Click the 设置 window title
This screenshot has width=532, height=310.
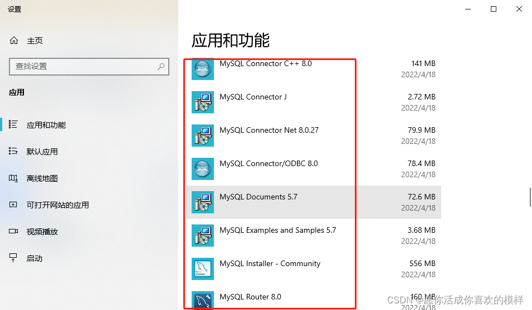coord(14,9)
